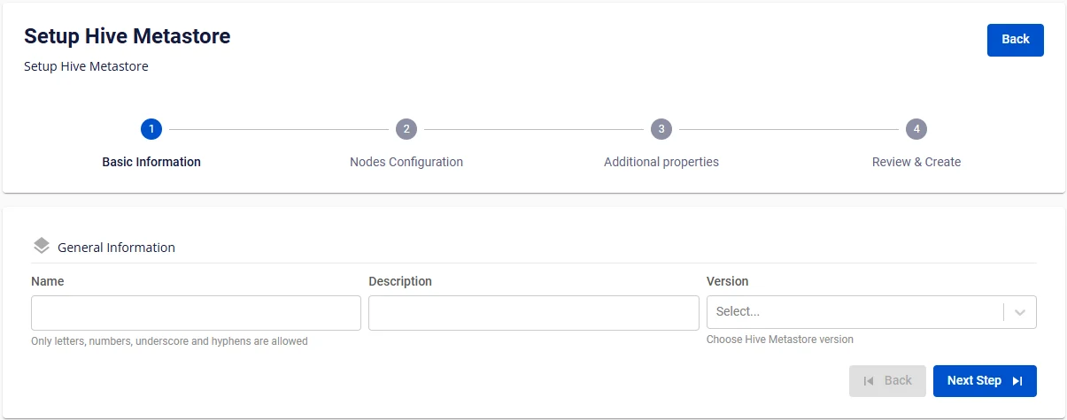
Task: Click step 1 circle in wizard
Action: tap(151, 129)
